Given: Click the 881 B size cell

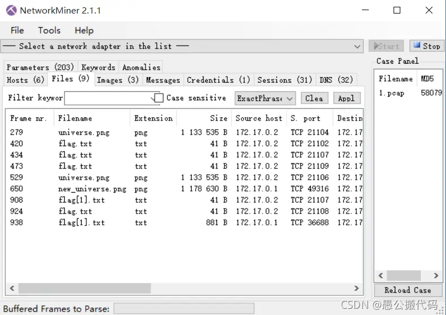Looking at the screenshot, I should [x=217, y=223].
